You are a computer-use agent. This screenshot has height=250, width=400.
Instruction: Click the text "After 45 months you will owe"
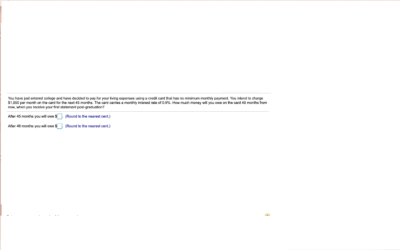point(31,116)
